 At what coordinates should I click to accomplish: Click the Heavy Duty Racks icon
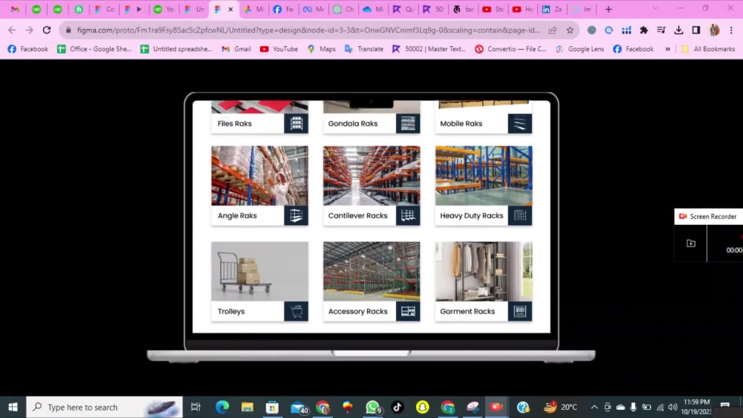tap(520, 215)
